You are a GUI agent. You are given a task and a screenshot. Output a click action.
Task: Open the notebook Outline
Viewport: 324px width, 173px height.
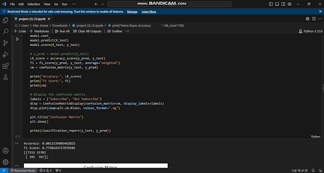[x=115, y=31]
